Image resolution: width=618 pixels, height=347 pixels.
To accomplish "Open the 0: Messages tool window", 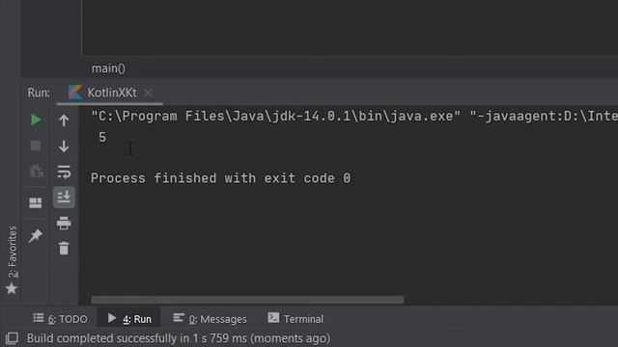I will tap(211, 319).
